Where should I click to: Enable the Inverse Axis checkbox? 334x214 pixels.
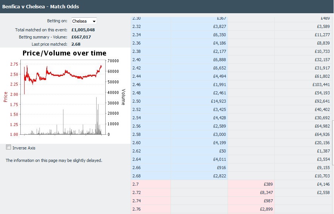click(x=9, y=147)
